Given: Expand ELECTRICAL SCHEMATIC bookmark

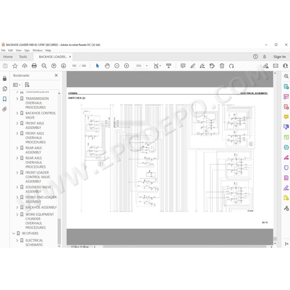Looking at the screenshot, I should [x=17, y=240].
